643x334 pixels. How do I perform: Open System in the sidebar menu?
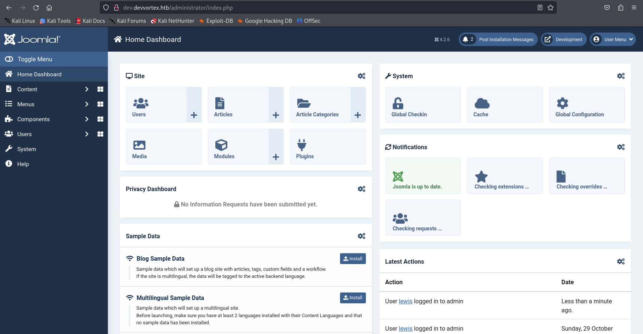click(54, 149)
